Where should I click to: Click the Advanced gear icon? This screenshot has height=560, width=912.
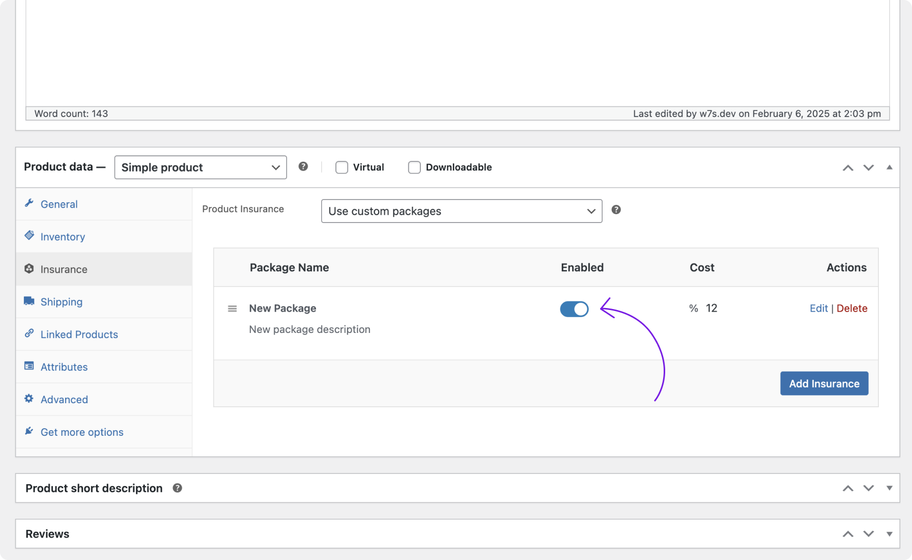click(30, 399)
